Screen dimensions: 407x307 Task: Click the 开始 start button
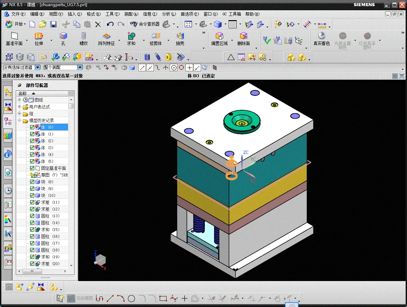click(16, 24)
